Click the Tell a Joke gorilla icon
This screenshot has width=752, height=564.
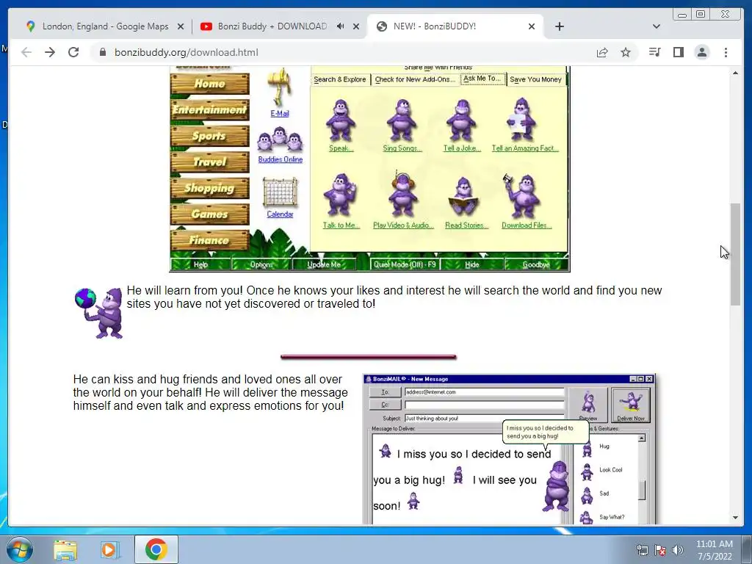tap(461, 120)
